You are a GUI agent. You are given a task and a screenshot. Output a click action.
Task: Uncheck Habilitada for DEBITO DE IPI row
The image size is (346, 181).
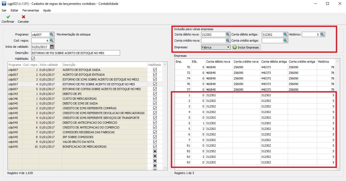point(155,94)
